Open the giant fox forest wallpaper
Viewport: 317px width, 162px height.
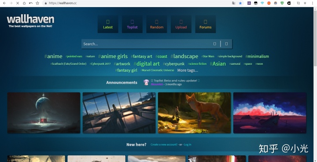(194, 113)
